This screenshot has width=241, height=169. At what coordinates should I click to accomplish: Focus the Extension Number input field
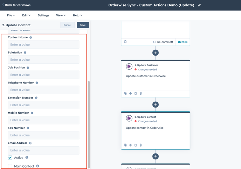click(43, 105)
